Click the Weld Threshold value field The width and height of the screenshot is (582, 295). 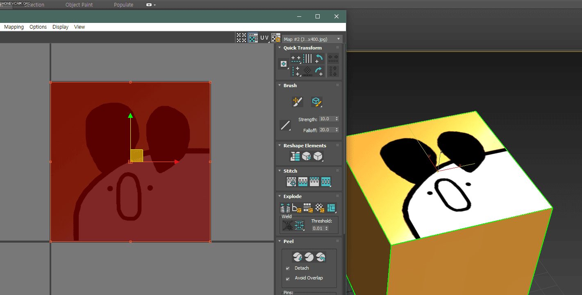click(x=318, y=228)
